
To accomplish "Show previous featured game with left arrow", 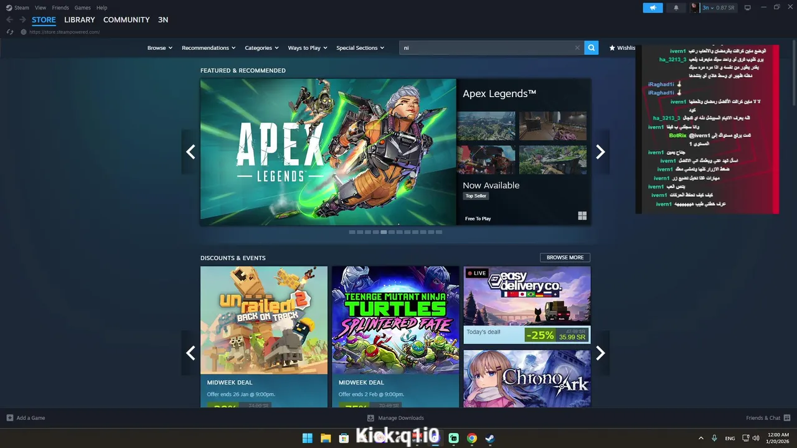I will point(191,152).
